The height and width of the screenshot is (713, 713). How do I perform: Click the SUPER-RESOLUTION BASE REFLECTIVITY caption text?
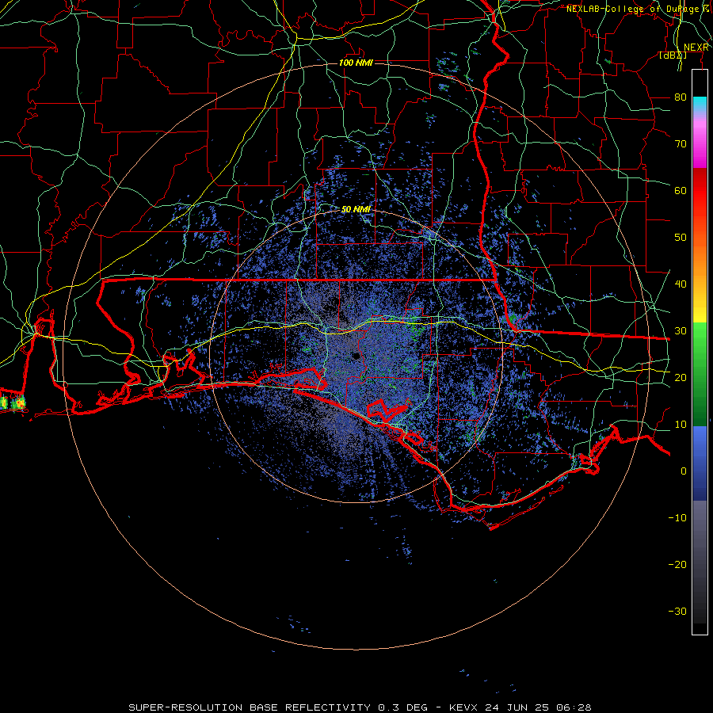[x=250, y=707]
